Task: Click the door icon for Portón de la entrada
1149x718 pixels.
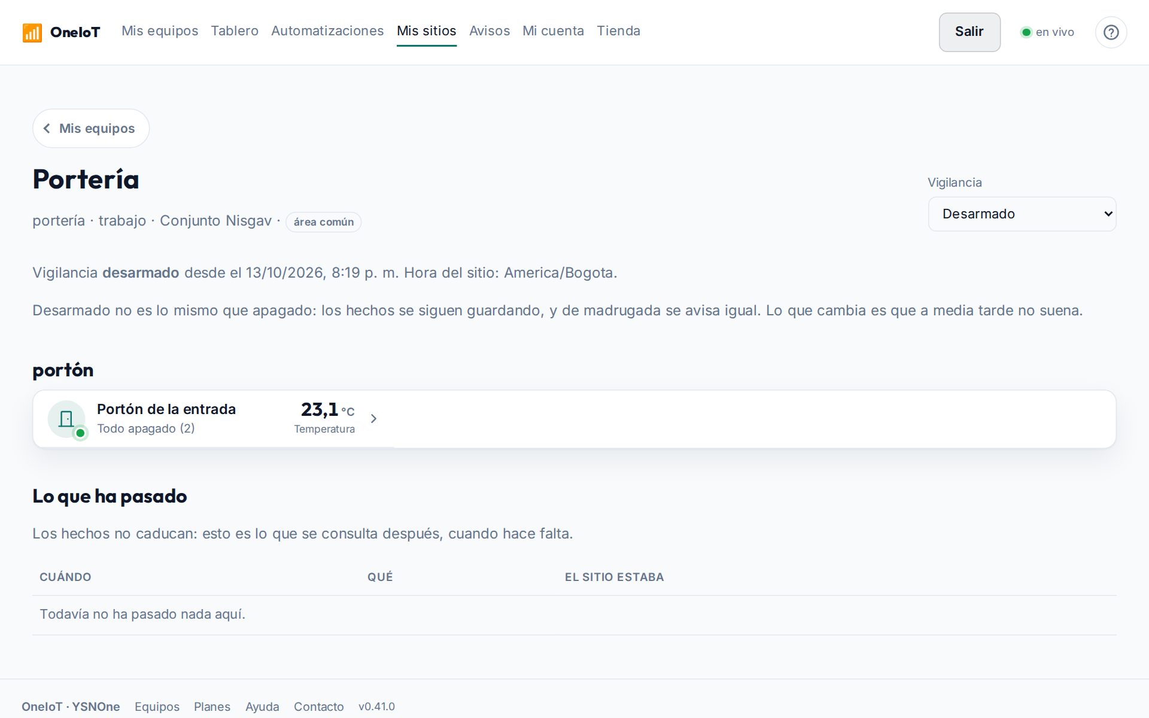Action: pyautogui.click(x=66, y=418)
